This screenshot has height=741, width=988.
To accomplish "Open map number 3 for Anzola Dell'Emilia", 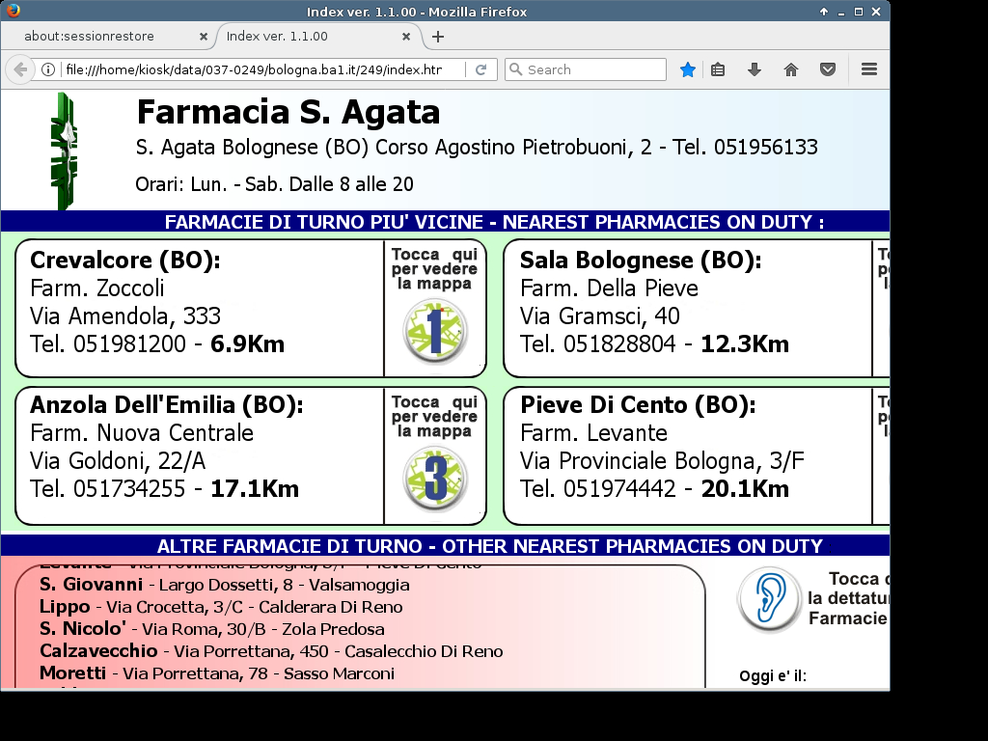I will [434, 478].
